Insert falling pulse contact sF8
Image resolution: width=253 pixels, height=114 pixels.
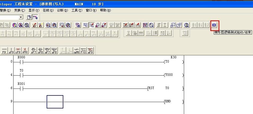pyautogui.click(x=40, y=50)
